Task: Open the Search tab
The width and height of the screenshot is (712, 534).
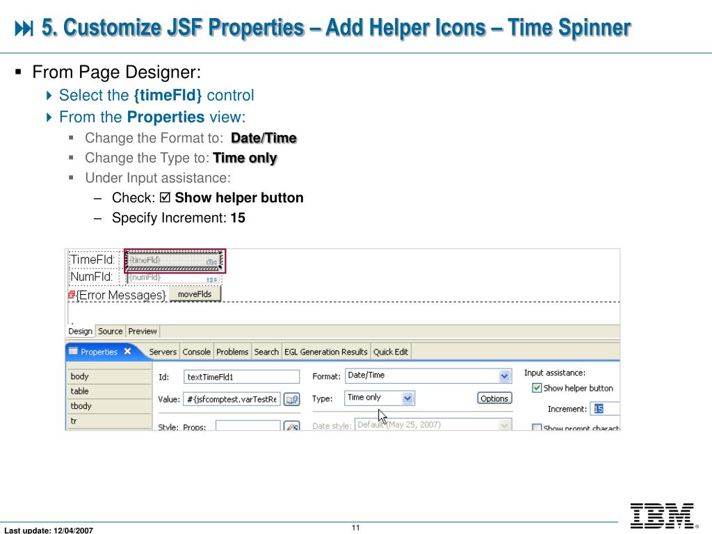Action: coord(266,352)
